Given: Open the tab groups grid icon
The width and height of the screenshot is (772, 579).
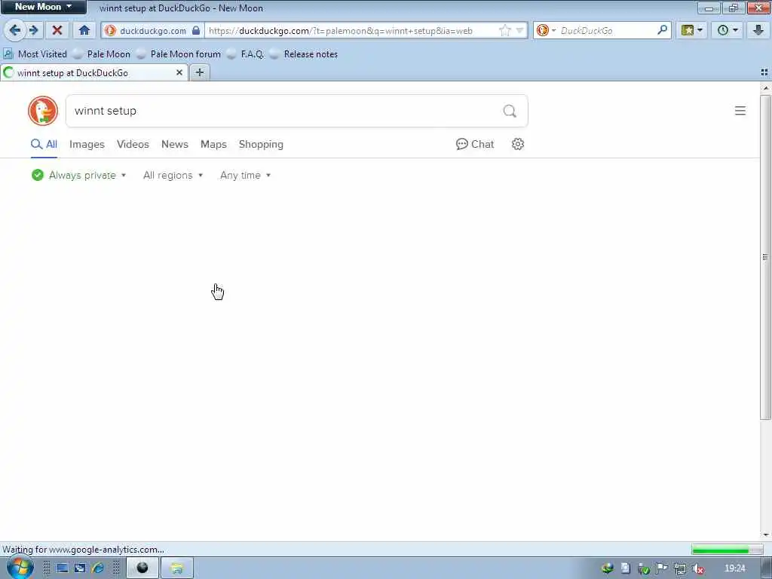Looking at the screenshot, I should [764, 72].
